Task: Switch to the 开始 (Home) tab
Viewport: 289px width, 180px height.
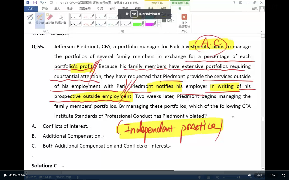Action: point(45,8)
